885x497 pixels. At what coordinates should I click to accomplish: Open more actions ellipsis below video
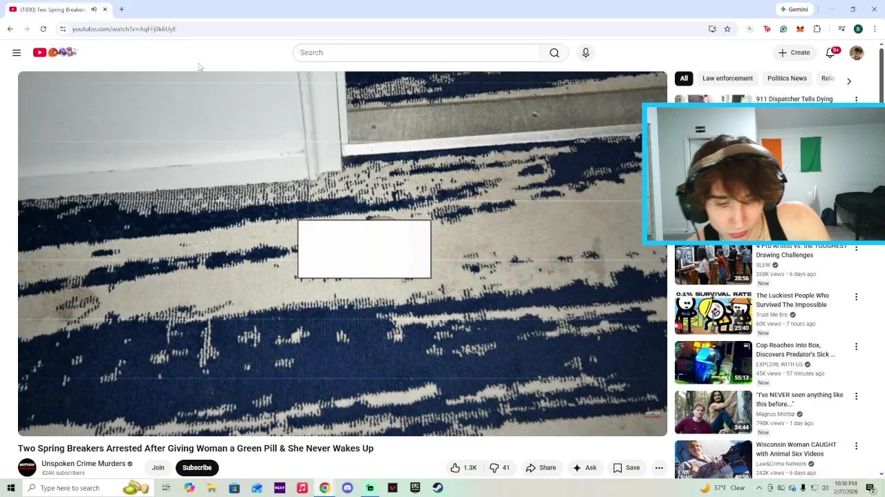(659, 468)
